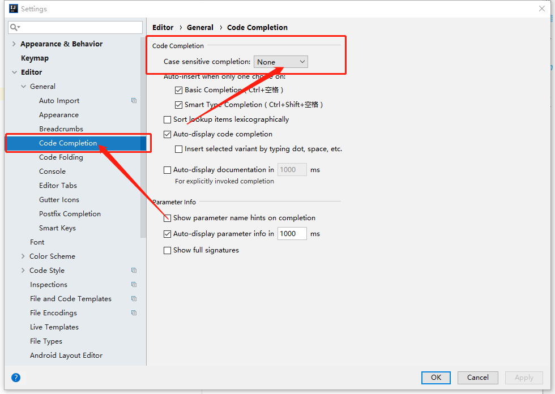
Task: Enable Insert selected variant by typing dot
Action: pos(179,149)
